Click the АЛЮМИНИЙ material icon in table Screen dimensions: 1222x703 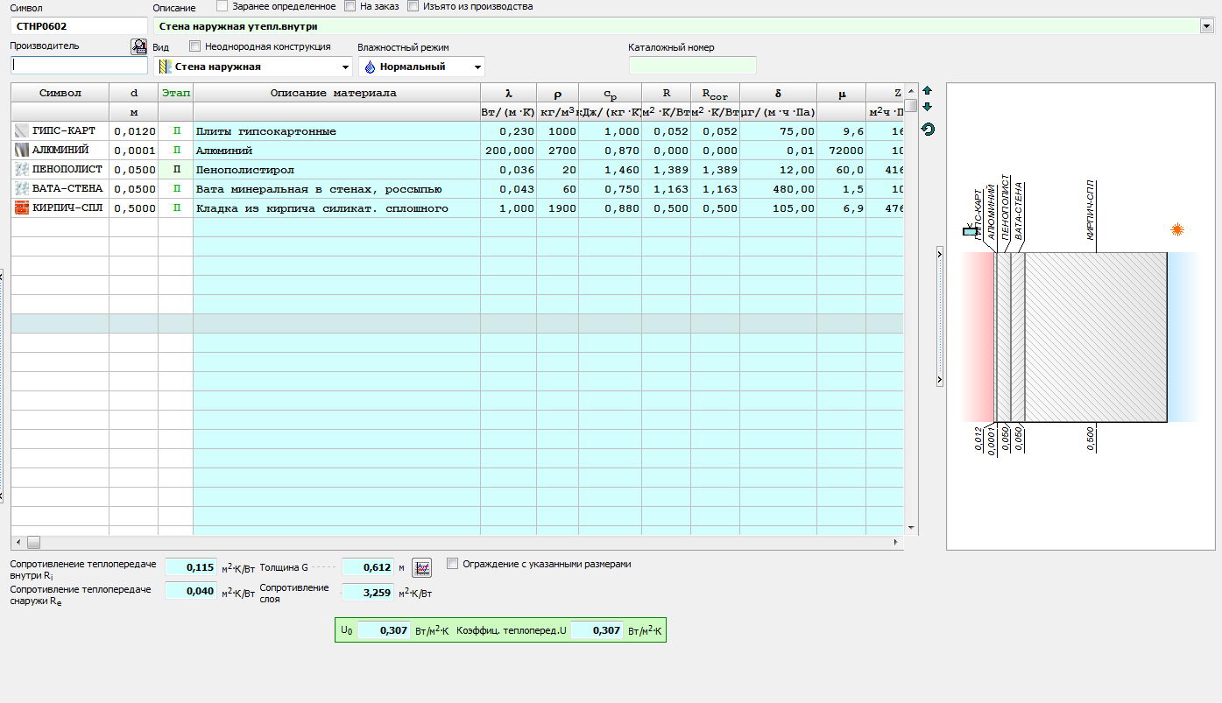[22, 151]
